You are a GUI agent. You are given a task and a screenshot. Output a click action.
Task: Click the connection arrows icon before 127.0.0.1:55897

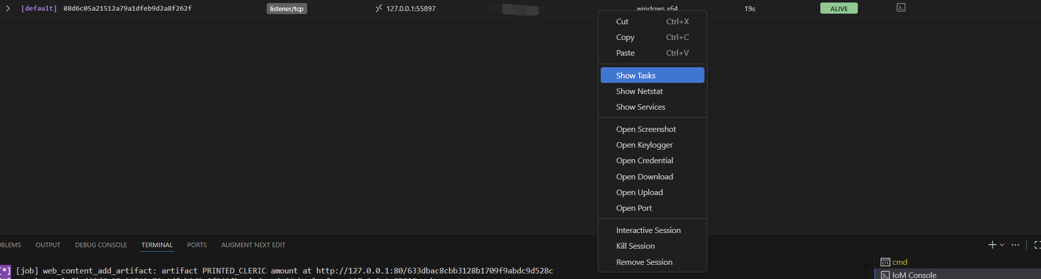coord(379,8)
